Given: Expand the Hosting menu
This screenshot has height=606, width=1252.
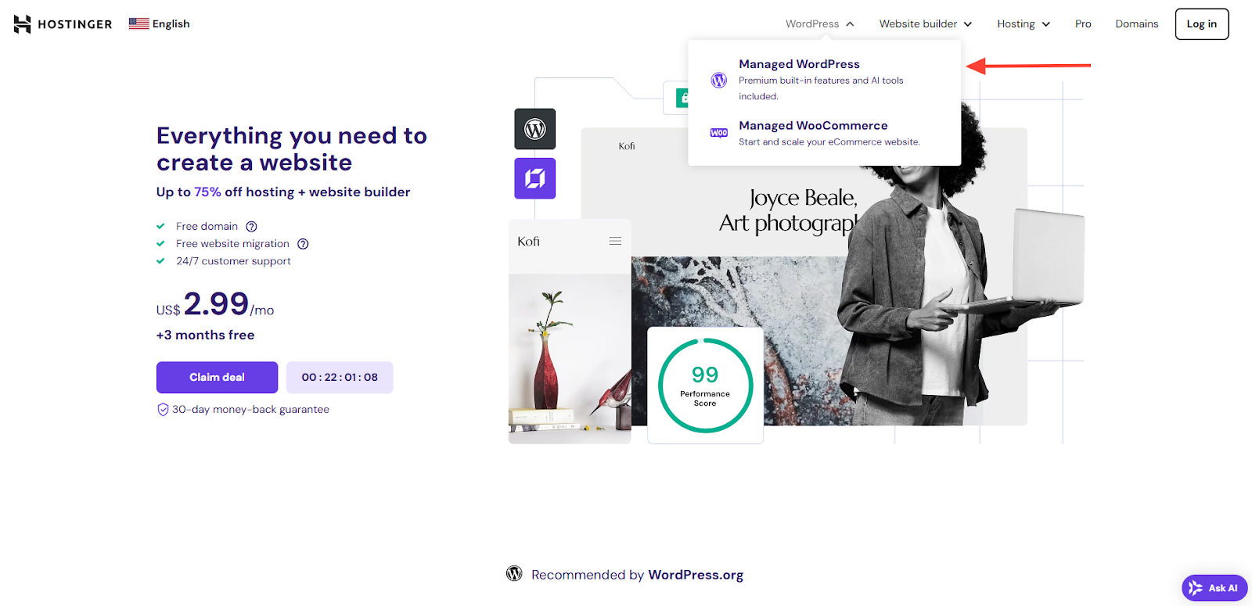Looking at the screenshot, I should [x=1024, y=23].
